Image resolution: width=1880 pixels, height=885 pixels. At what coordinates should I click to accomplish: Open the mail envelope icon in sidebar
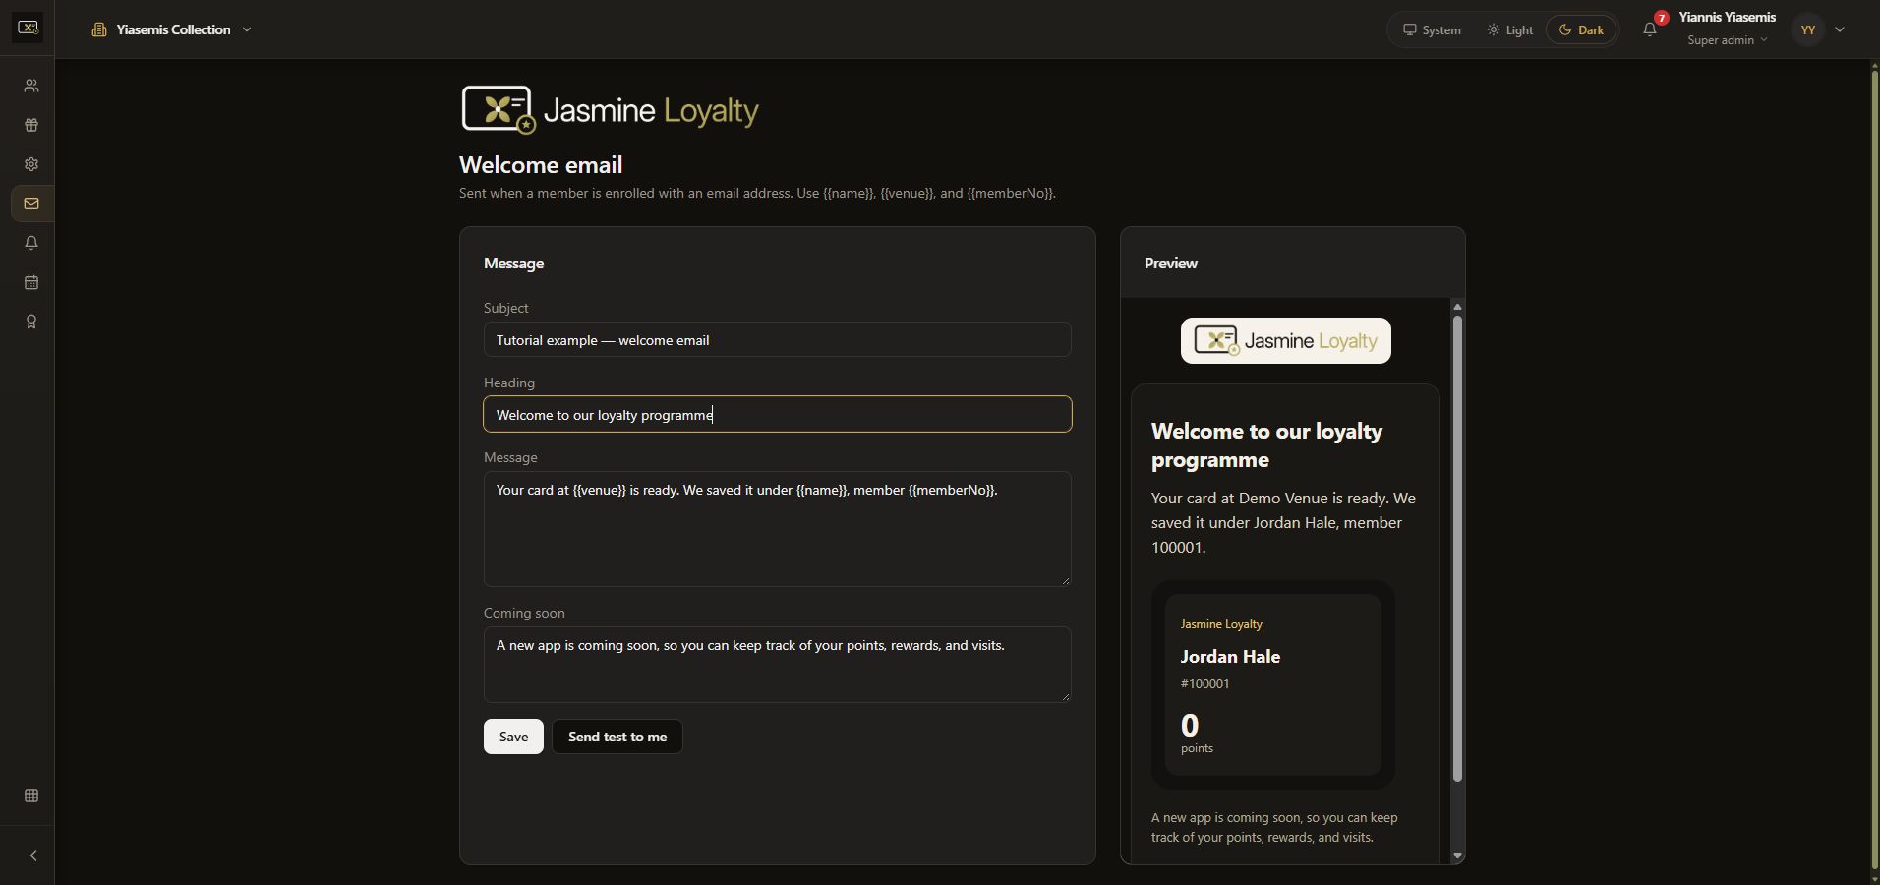coord(31,204)
